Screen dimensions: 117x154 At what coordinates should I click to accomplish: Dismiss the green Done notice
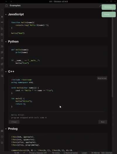click(109, 15)
